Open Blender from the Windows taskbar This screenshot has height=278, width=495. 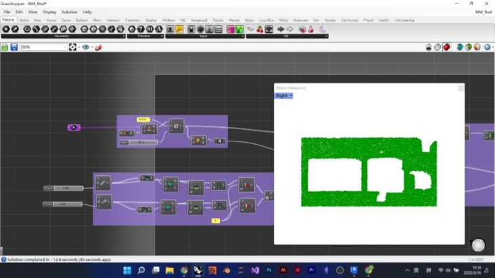tap(227, 270)
